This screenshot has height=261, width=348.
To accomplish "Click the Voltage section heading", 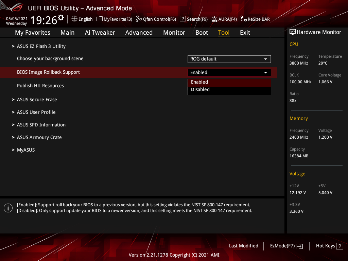I will tap(297, 174).
